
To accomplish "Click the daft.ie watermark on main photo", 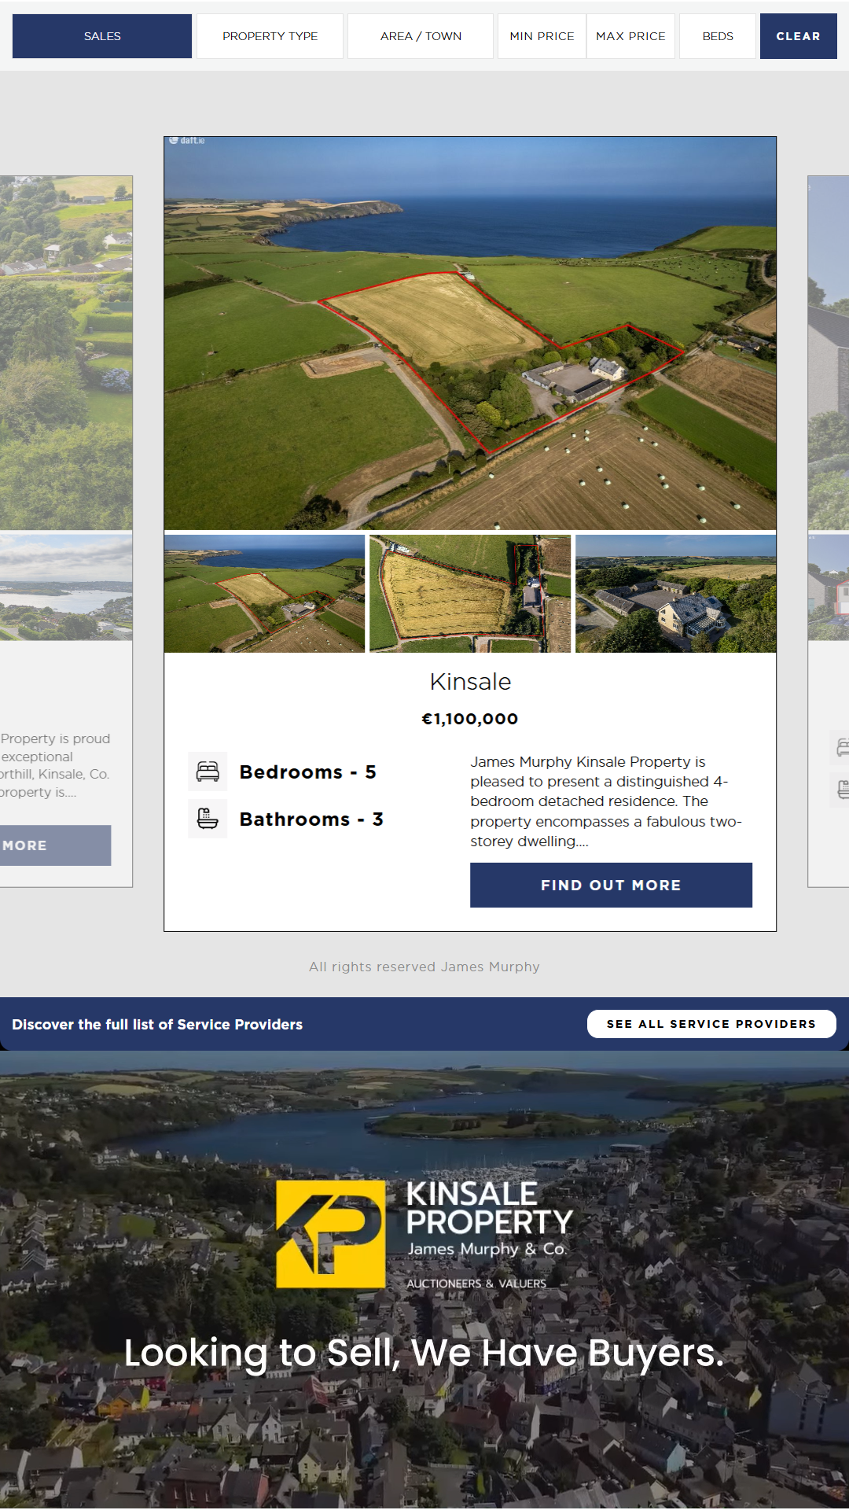I will click(x=187, y=141).
